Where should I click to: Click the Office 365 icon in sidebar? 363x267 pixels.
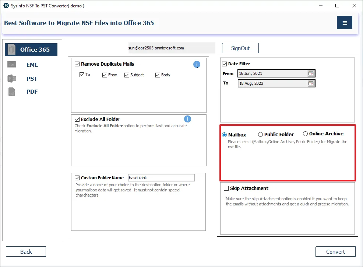tap(12, 49)
